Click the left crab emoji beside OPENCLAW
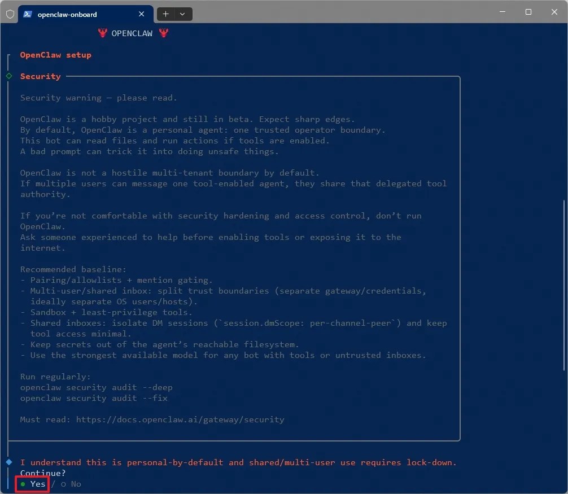This screenshot has width=568, height=494. click(x=102, y=33)
